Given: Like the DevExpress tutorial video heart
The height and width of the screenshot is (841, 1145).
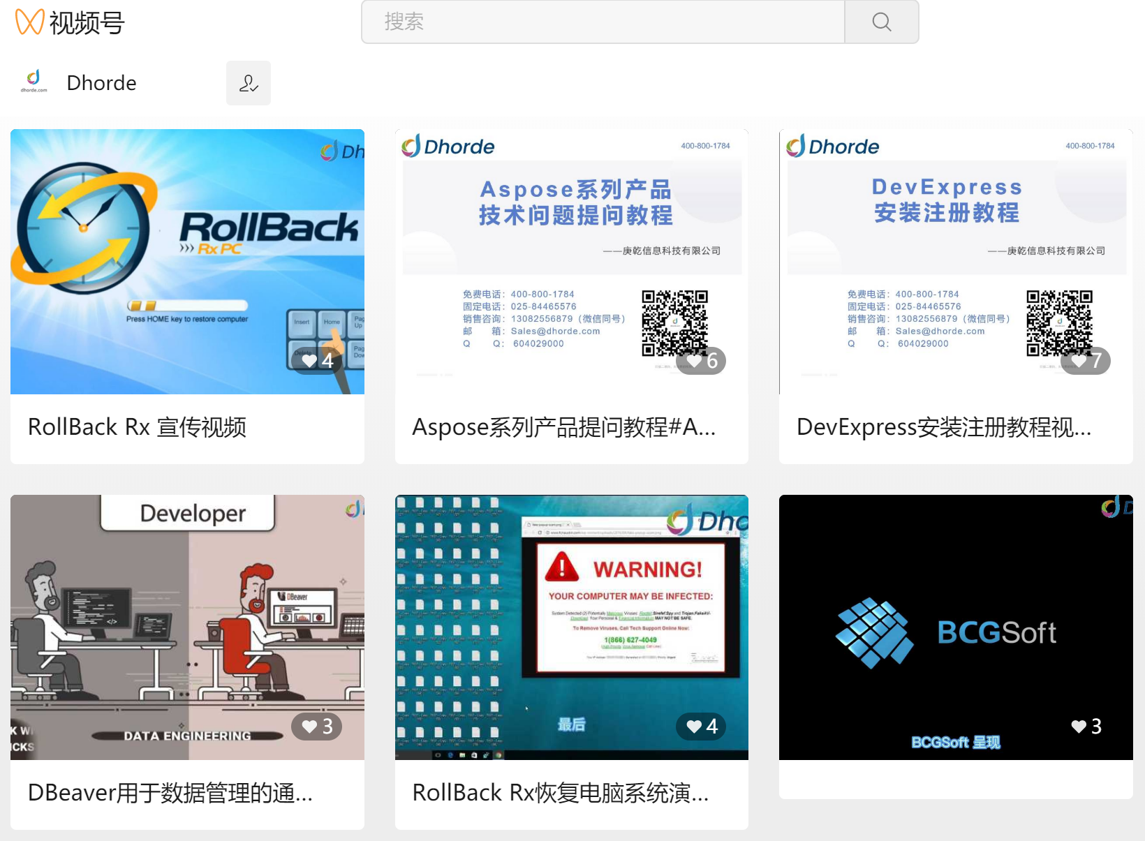Looking at the screenshot, I should click(1079, 361).
